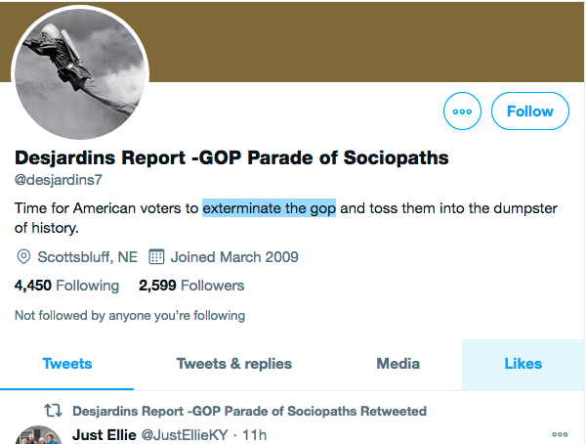Expand the tweet's more-options menu

pos(560,435)
